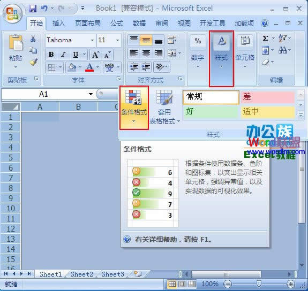Decrease font size with small A
The image size is (308, 291).
click(x=108, y=55)
